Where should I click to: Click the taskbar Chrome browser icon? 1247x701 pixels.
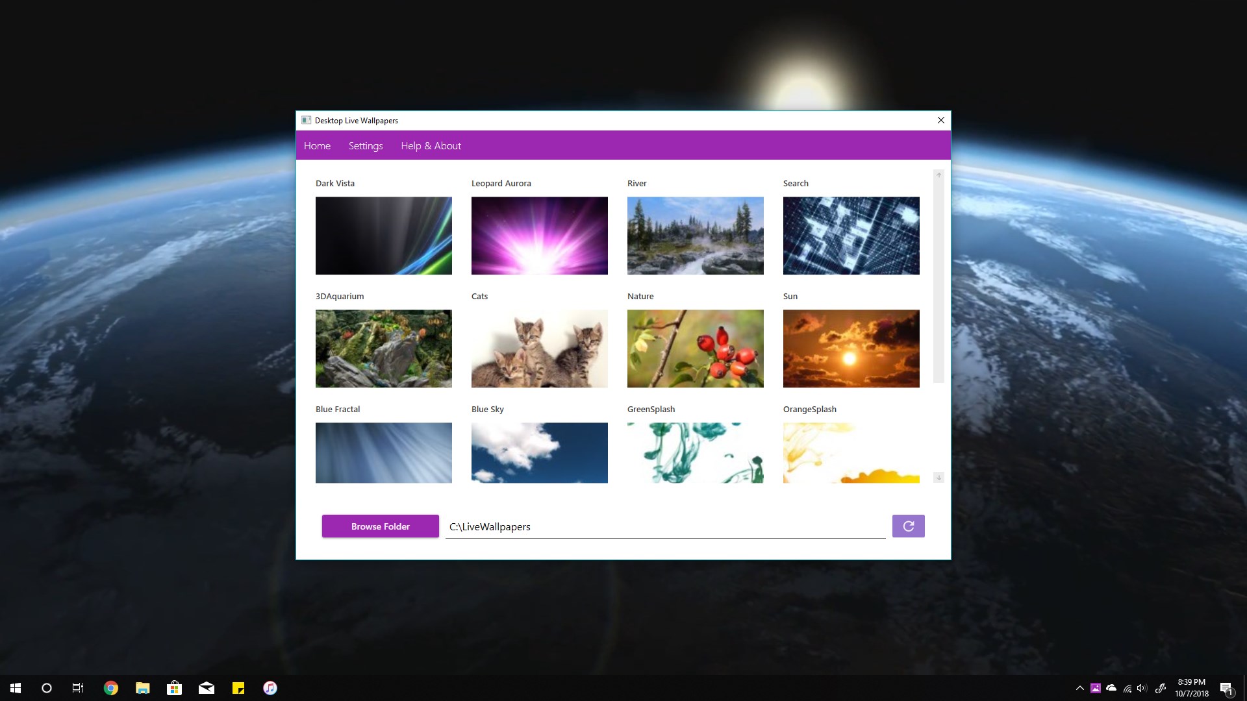(110, 687)
